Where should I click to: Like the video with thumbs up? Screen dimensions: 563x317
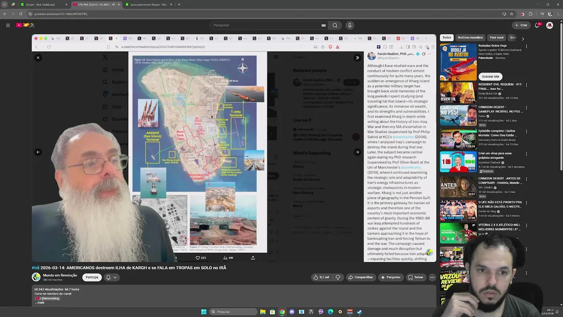pyautogui.click(x=321, y=277)
